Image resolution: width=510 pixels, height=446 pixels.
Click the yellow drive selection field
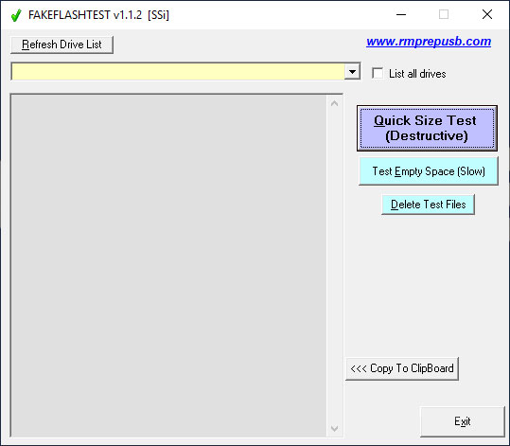178,71
